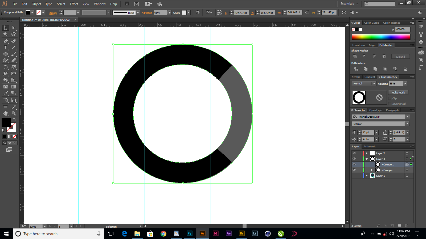This screenshot has width=426, height=239.
Task: Enable the Clip checkbox
Action: coord(390,98)
